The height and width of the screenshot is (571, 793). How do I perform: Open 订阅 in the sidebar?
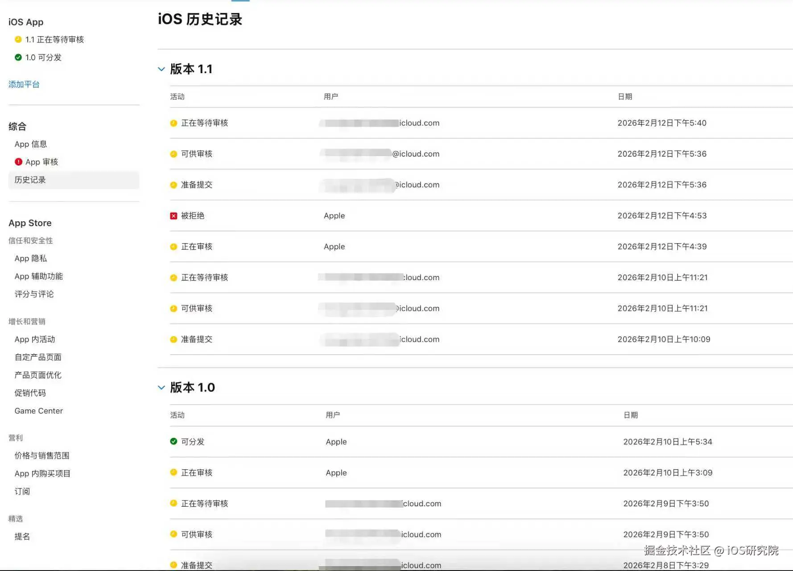coord(22,491)
